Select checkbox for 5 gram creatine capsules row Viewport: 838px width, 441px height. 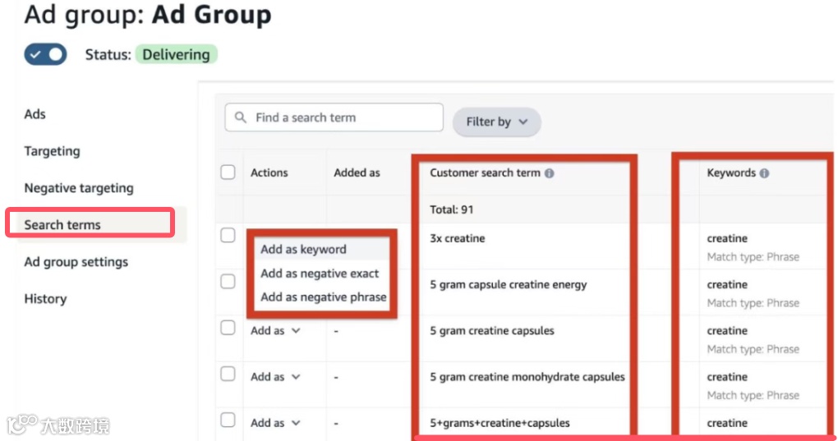tap(228, 328)
